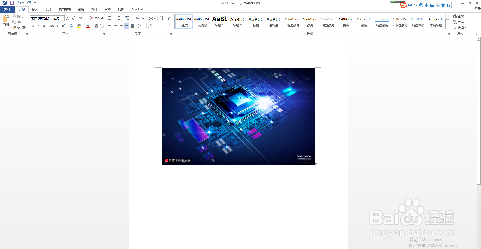The height and width of the screenshot is (249, 481).
Task: Click the Save icon in quick access toolbar
Action: [x=12, y=3]
